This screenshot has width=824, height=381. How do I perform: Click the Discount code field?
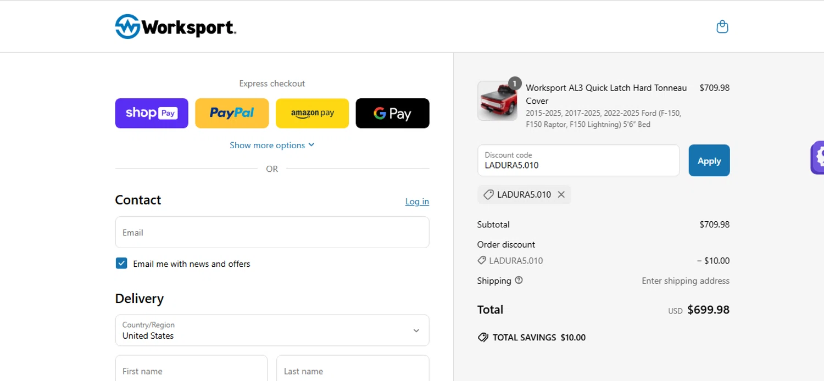578,160
